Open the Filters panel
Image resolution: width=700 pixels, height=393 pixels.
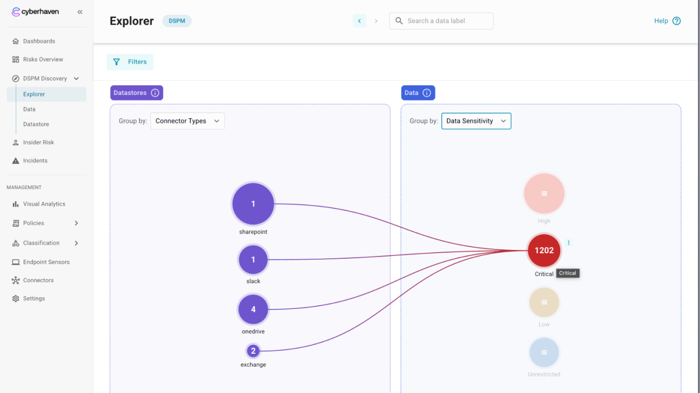[130, 62]
